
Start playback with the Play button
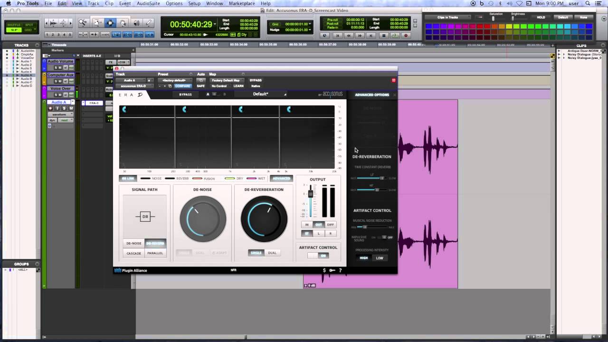395,35
